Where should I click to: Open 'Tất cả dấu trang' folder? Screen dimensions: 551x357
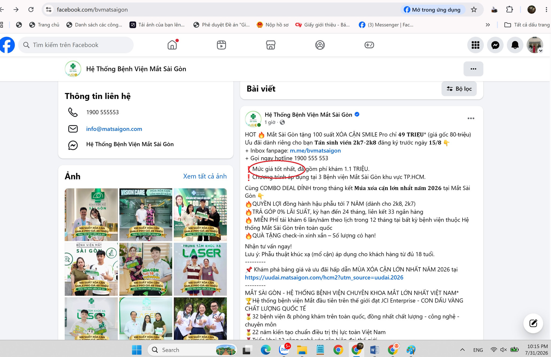527,25
